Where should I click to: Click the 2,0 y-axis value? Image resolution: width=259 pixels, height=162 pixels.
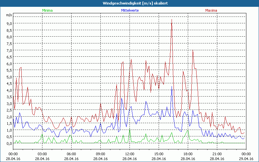(9, 117)
